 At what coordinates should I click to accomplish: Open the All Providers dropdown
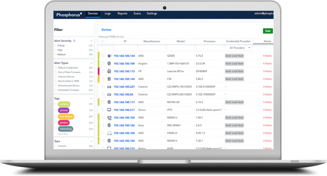pos(238,48)
